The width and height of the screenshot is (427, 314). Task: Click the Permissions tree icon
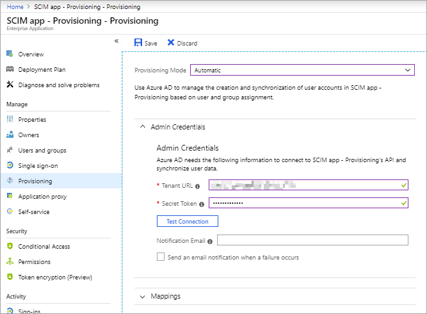[10, 261]
